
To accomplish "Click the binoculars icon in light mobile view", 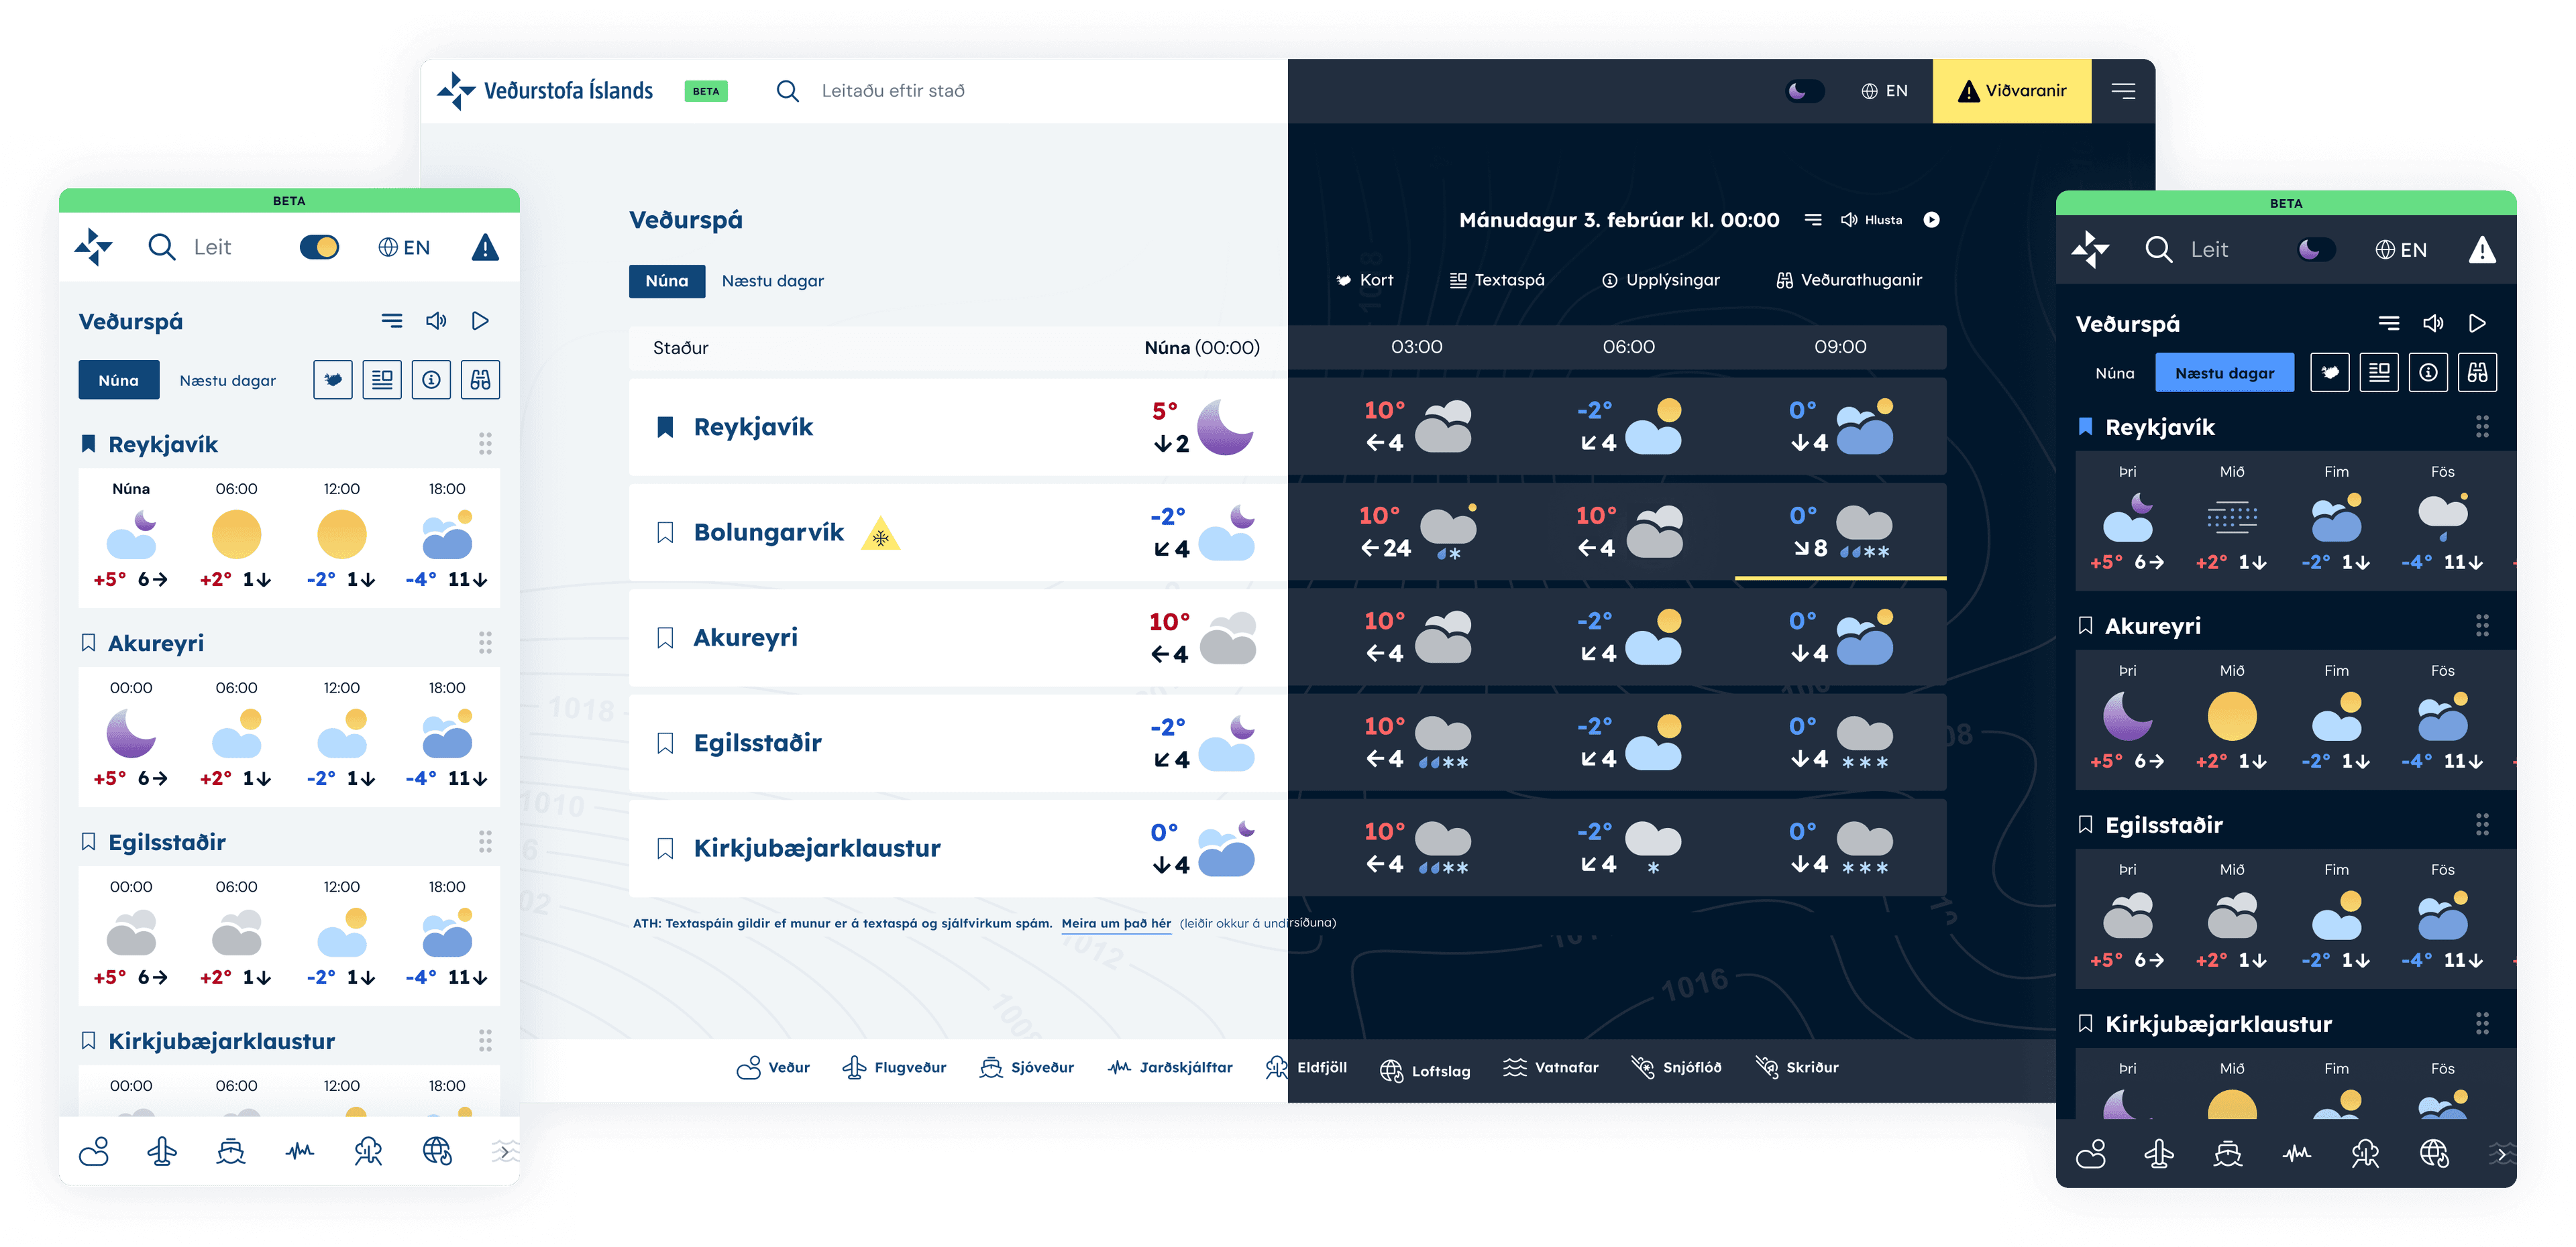I will click(481, 379).
